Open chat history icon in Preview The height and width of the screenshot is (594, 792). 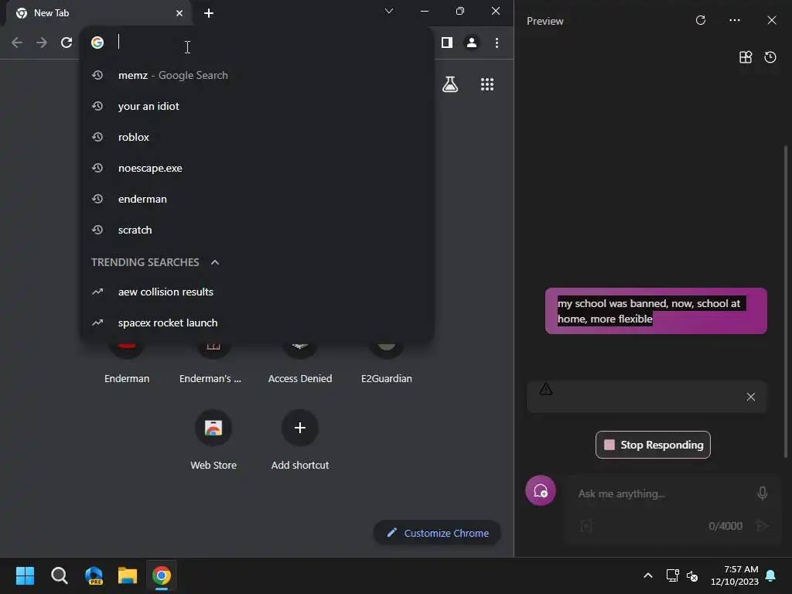click(770, 57)
